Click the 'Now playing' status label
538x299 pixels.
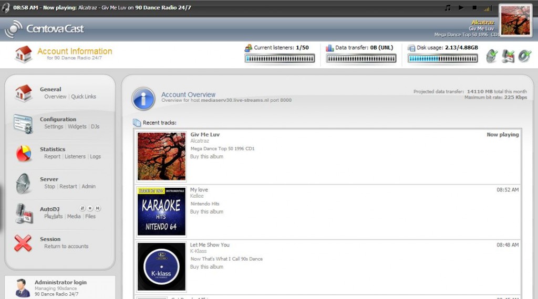[x=503, y=135]
